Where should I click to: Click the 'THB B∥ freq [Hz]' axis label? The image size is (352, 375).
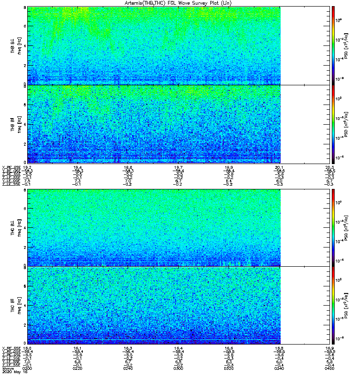coord(16,124)
